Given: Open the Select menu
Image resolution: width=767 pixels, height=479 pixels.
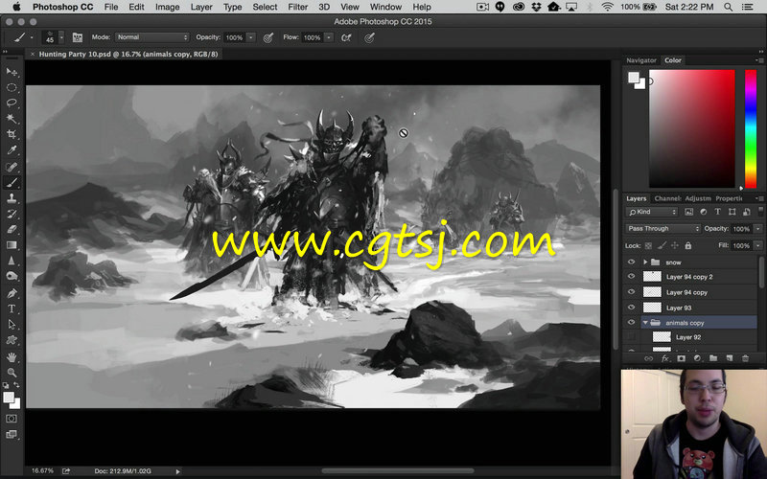Looking at the screenshot, I should pyautogui.click(x=265, y=7).
